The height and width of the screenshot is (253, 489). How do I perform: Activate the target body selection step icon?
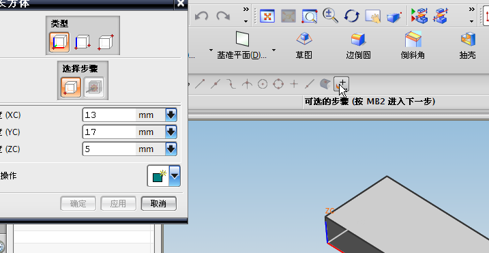point(94,87)
